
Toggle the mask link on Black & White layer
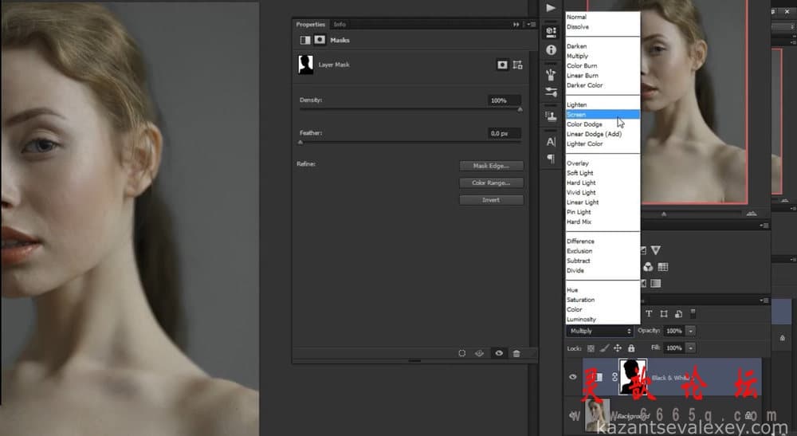[x=614, y=377]
